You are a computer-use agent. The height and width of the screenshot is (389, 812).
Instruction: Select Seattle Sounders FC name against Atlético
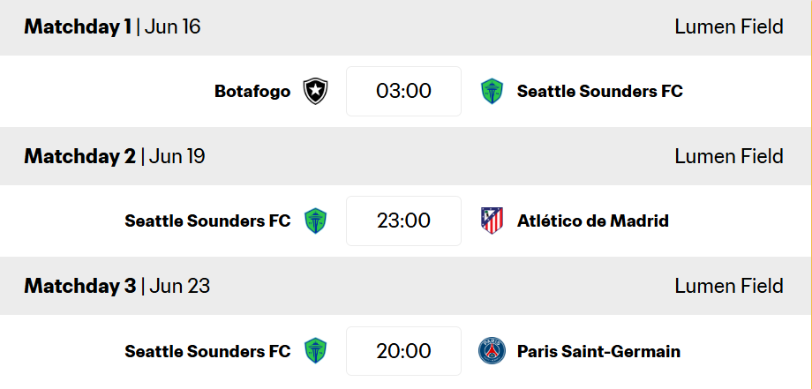click(x=207, y=221)
